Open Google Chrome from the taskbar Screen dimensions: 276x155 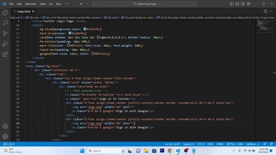pyautogui.click(x=170, y=151)
